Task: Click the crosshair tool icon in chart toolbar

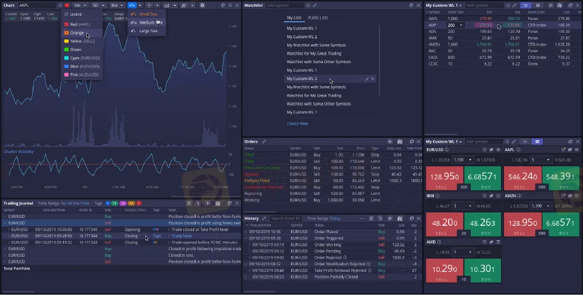Action: tap(150, 5)
